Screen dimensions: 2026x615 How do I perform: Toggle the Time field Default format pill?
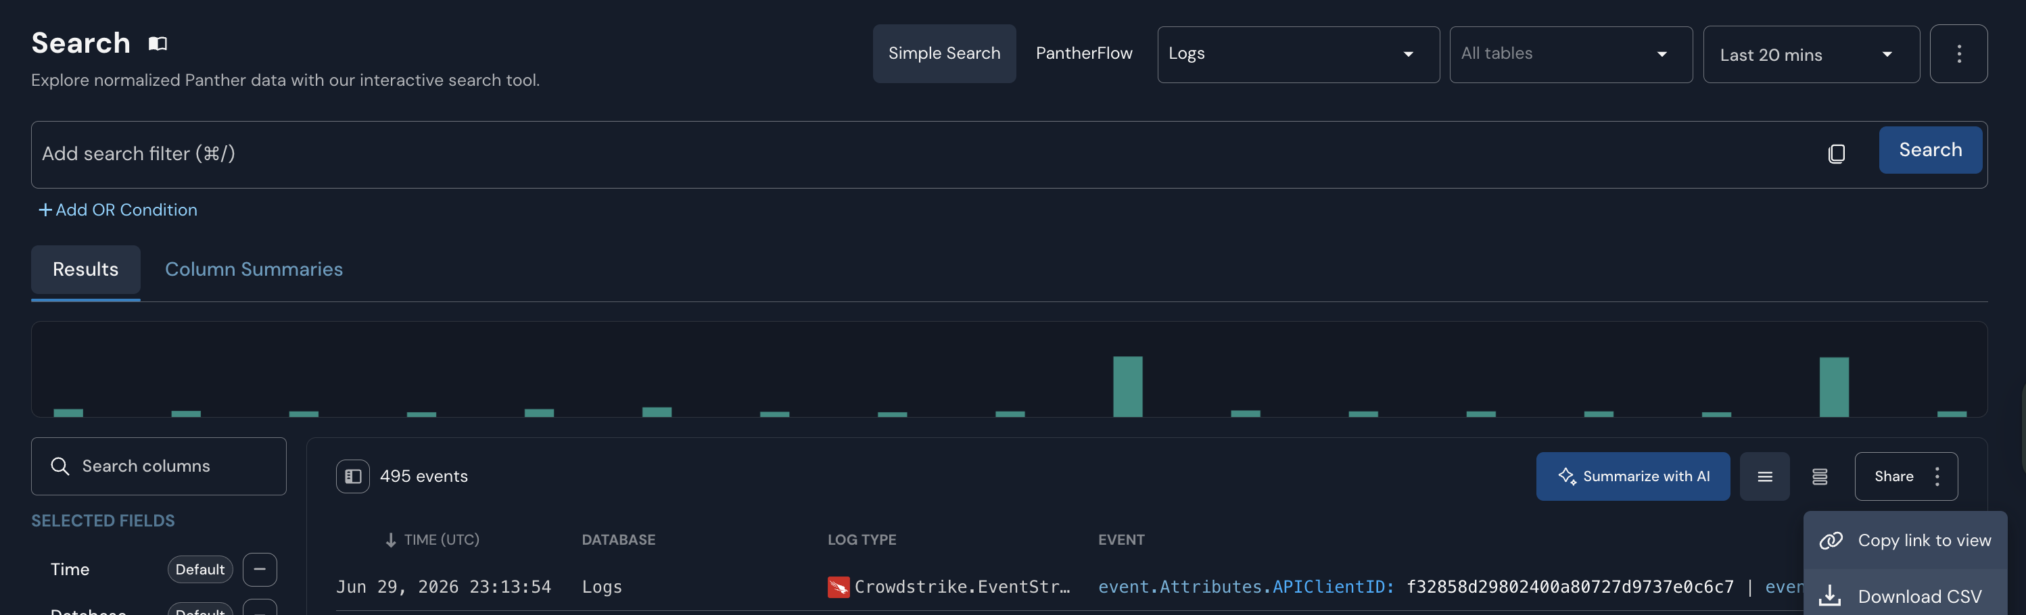tap(199, 570)
